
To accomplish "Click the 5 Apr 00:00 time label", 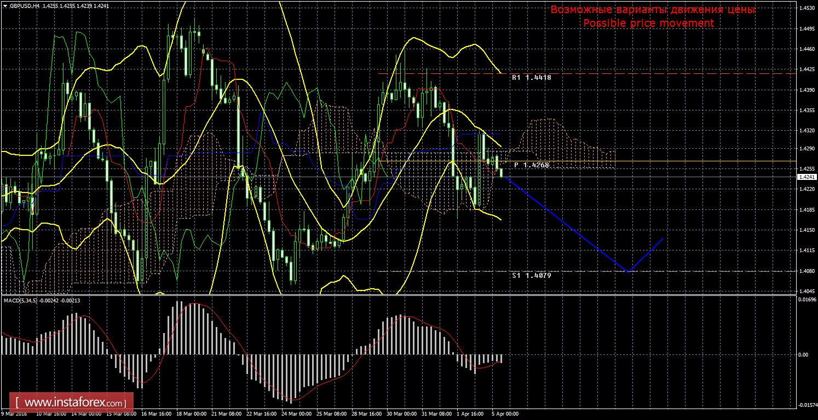I will coord(505,415).
